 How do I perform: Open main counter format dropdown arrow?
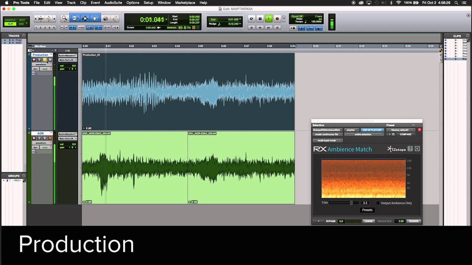coord(166,20)
